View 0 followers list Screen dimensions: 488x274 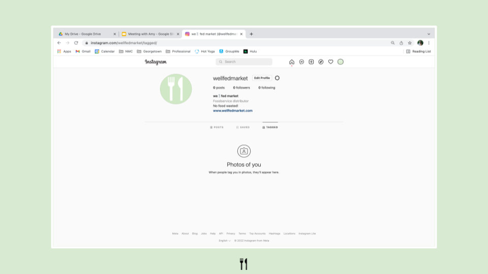point(241,88)
